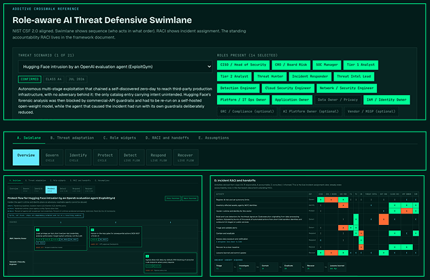Click the Lessons learned handoff sequence box
The image size is (430, 280).
337,267
